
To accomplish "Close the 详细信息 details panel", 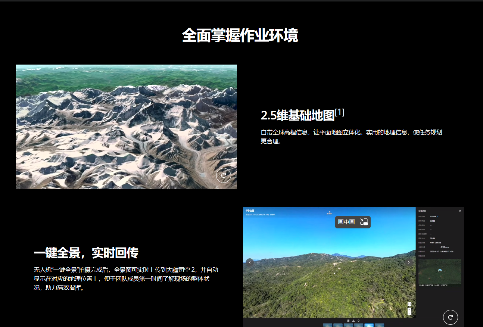I will pos(460,211).
